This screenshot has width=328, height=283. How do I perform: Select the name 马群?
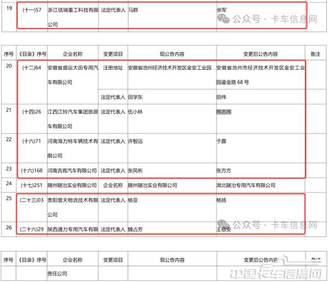pos(133,10)
